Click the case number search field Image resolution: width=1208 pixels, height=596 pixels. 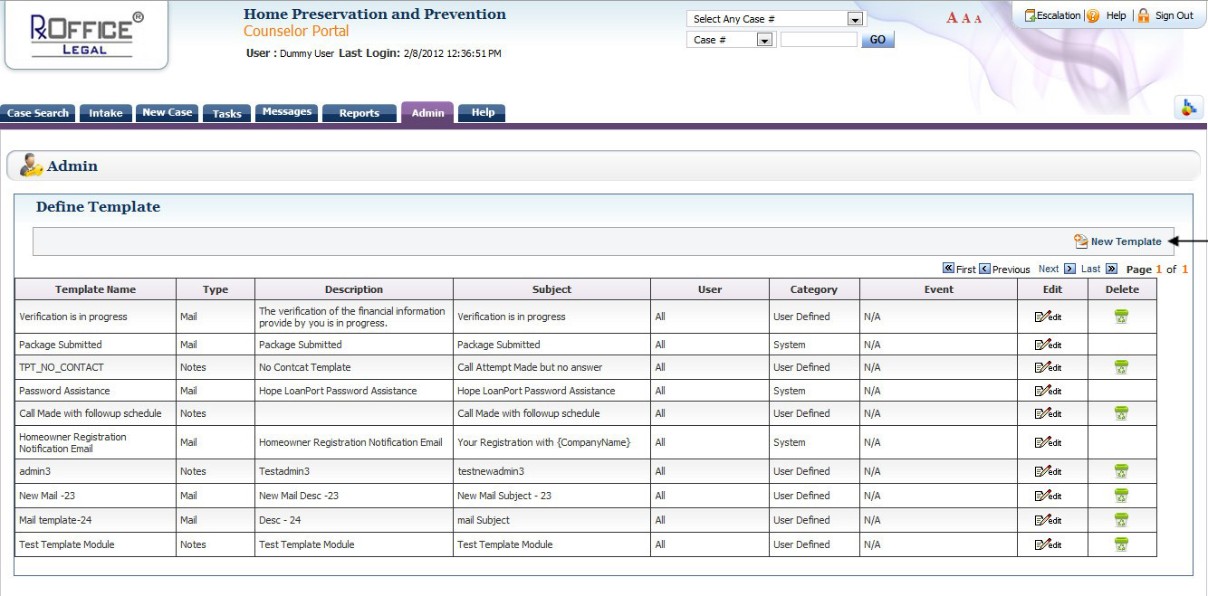pos(819,40)
